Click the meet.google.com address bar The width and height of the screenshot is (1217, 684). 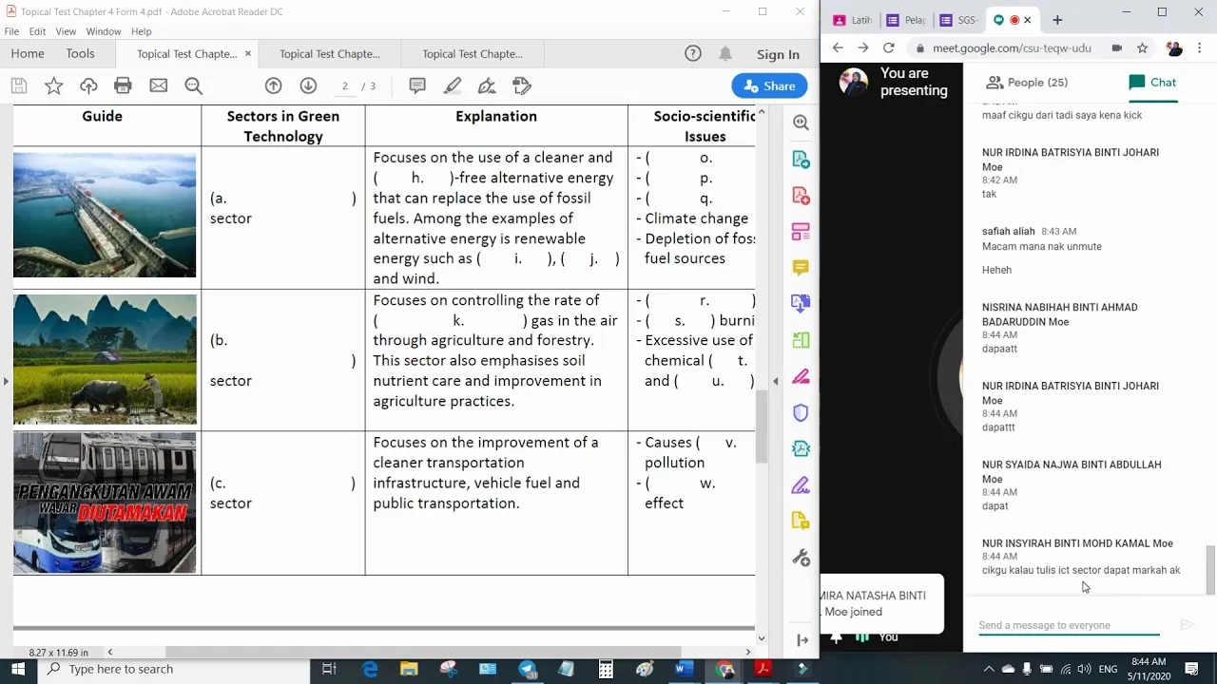(1011, 47)
